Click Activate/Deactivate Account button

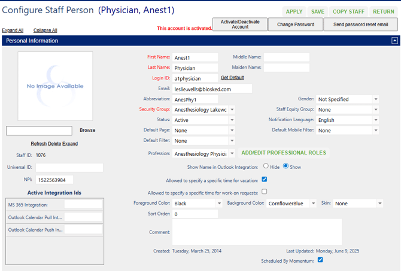240,24
